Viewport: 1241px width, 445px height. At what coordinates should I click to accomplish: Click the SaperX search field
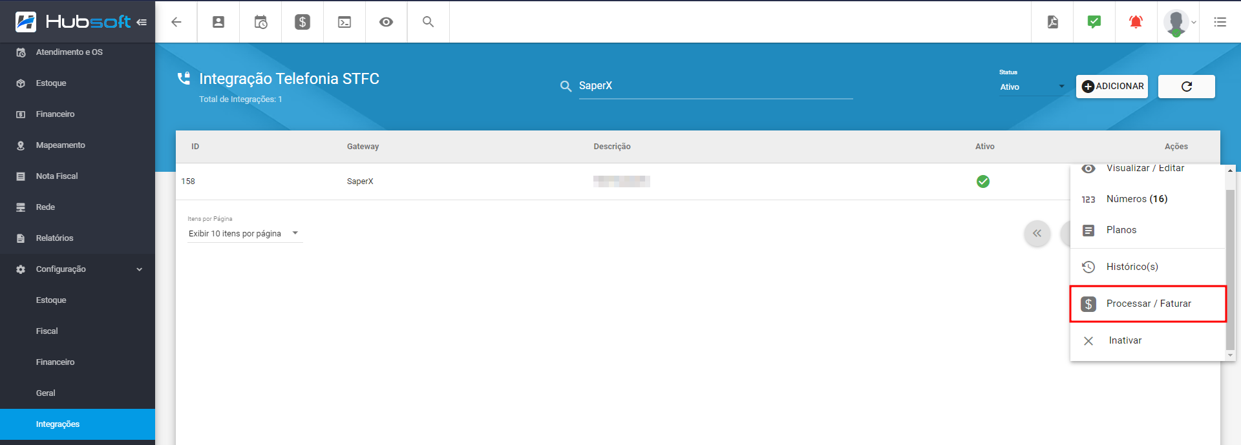click(716, 86)
